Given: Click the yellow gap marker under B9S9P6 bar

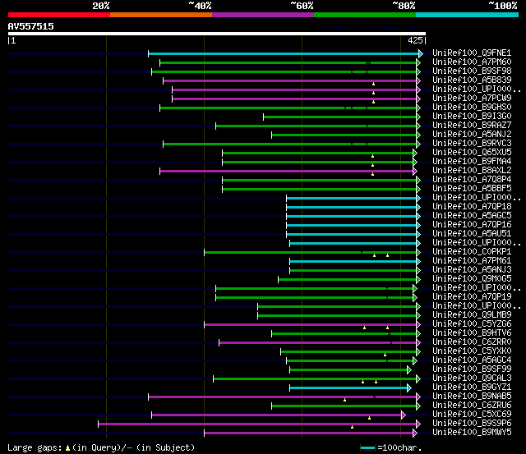Looking at the screenshot, I should pyautogui.click(x=352, y=427).
